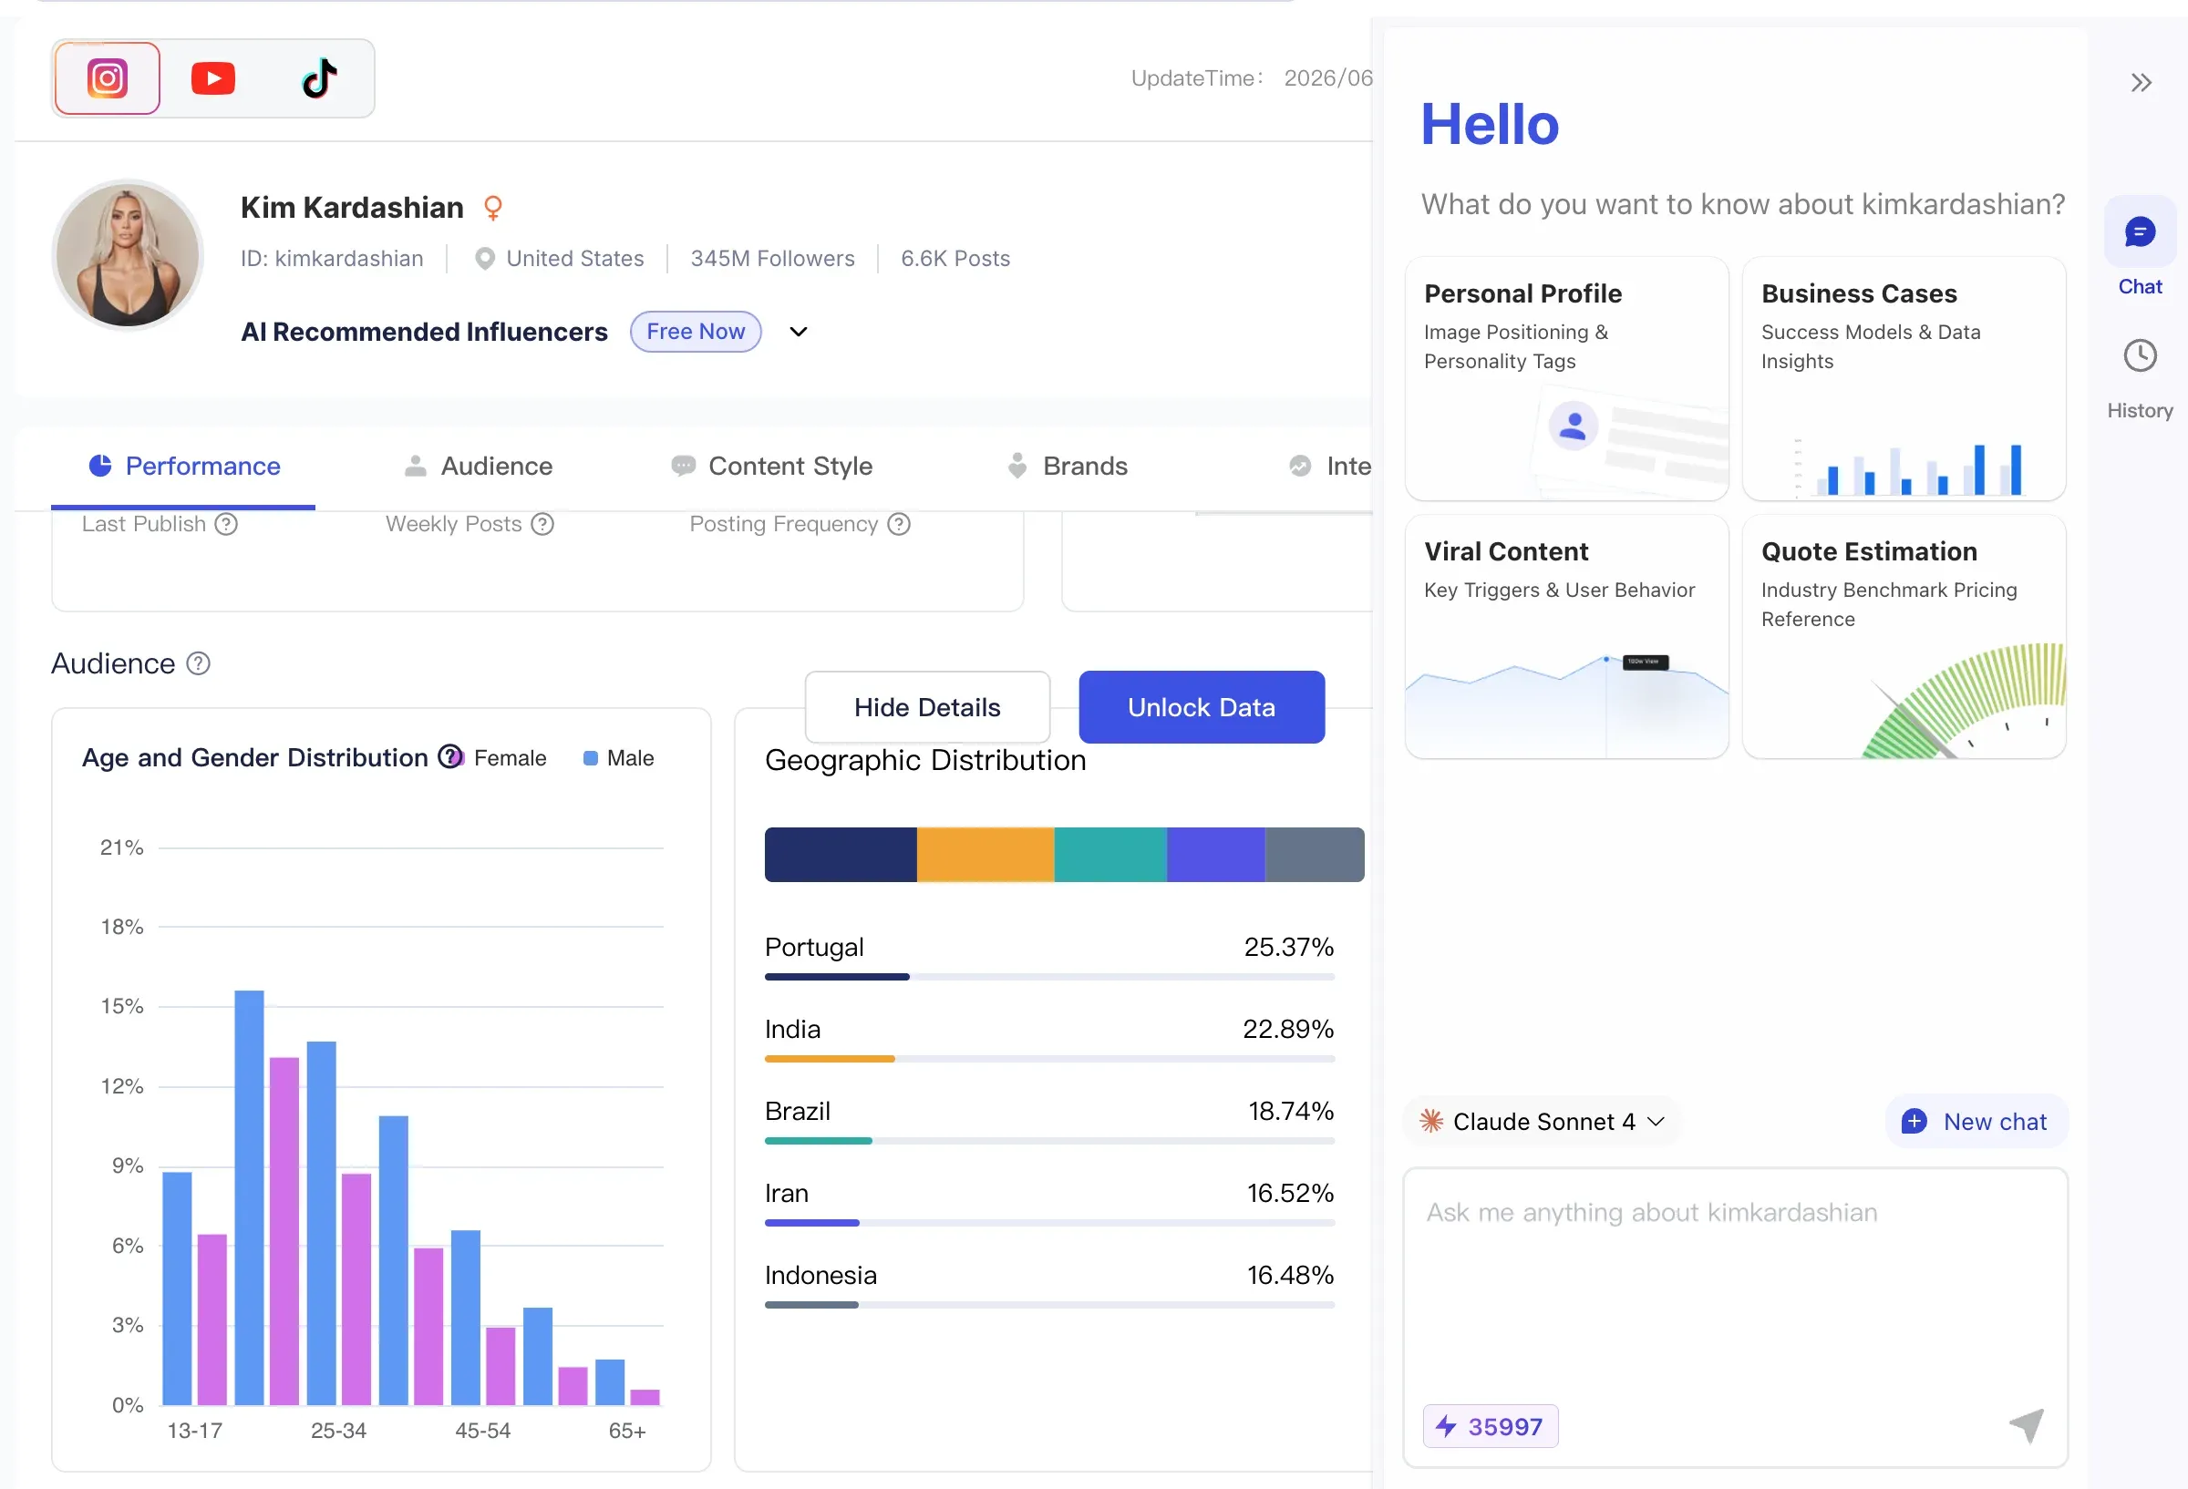This screenshot has height=1489, width=2188.
Task: Click the help icon by Age and Gender Distribution
Action: coord(450,756)
